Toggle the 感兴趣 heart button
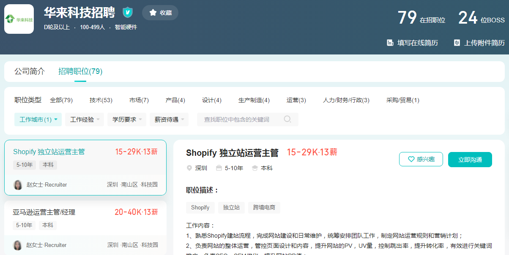Viewport: 509px width, 255px height. [x=421, y=159]
